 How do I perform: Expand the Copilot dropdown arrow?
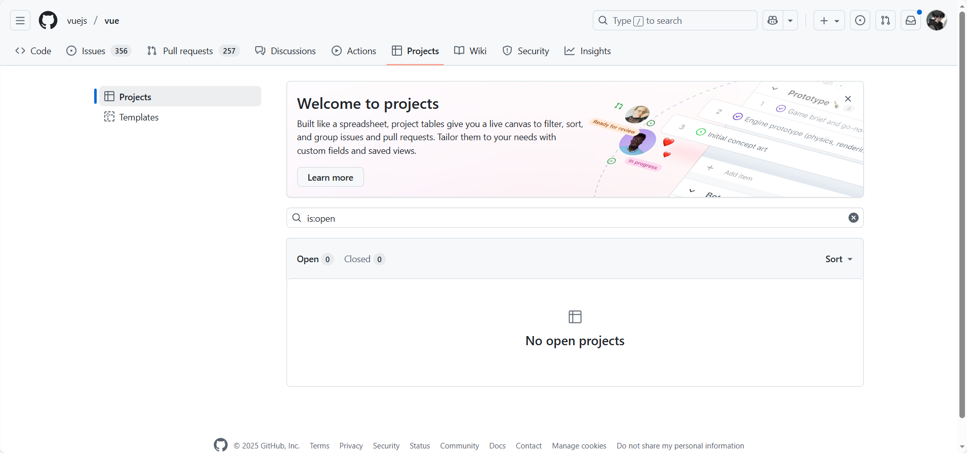tap(790, 21)
